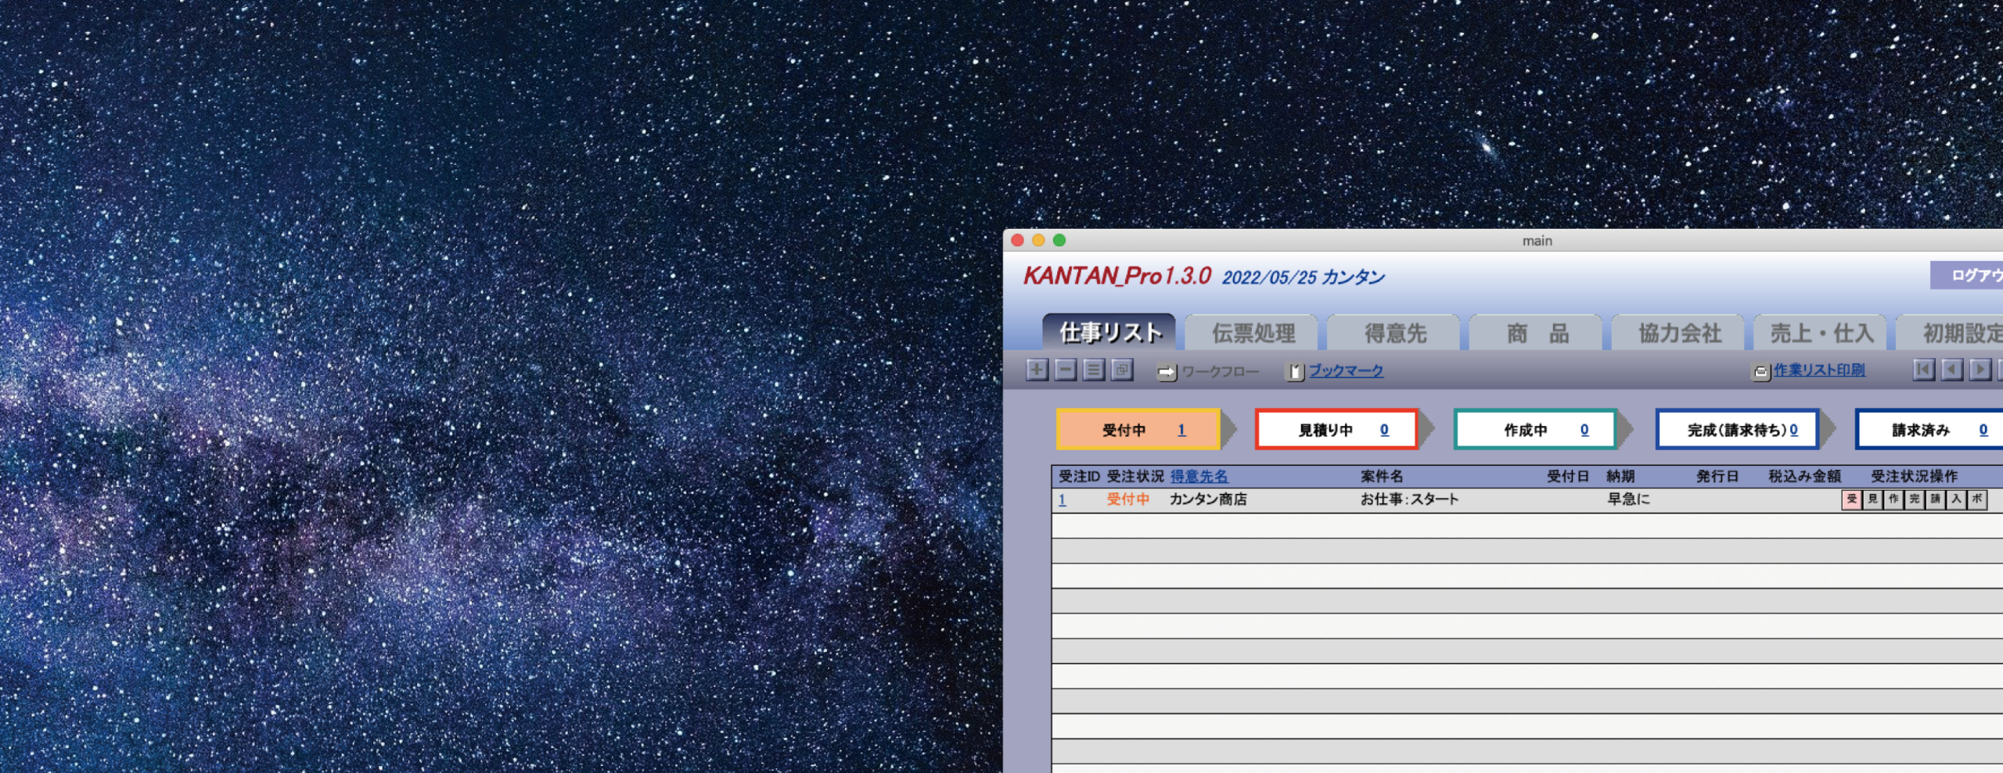Image resolution: width=2003 pixels, height=773 pixels.
Task: Open the 得意先 tab
Action: tap(1395, 333)
